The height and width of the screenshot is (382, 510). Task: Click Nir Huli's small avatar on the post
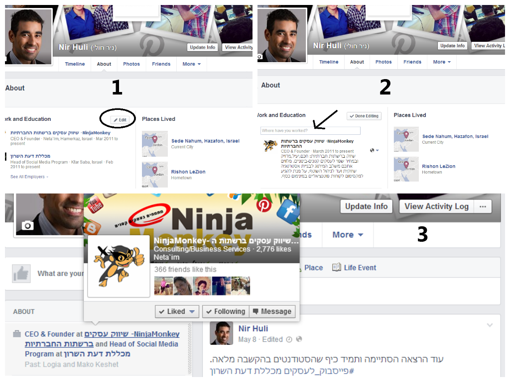click(222, 333)
